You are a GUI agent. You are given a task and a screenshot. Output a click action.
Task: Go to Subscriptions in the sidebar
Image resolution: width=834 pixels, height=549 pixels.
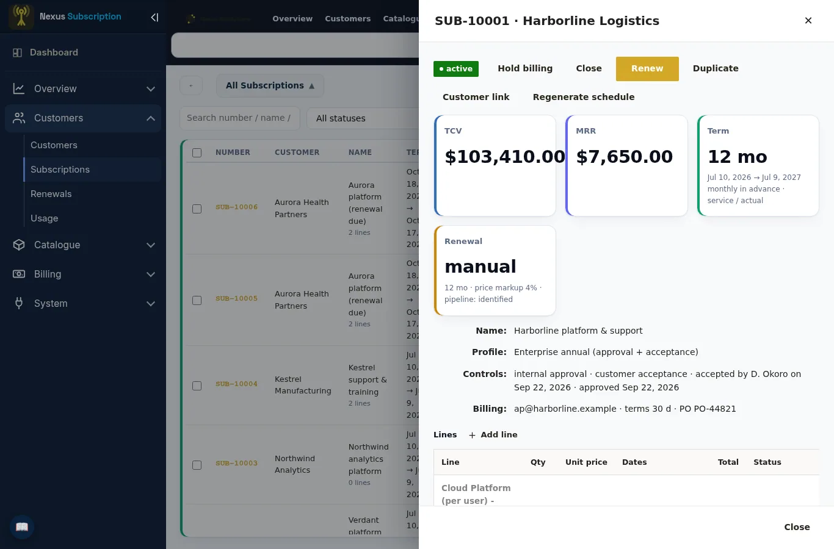coord(92,170)
